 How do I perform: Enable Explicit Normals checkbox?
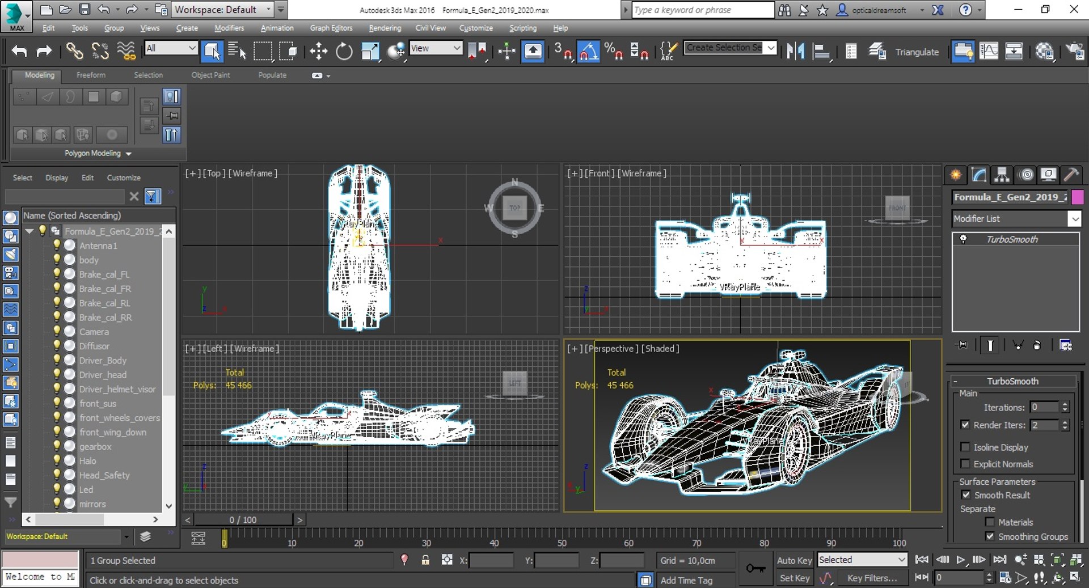point(965,464)
